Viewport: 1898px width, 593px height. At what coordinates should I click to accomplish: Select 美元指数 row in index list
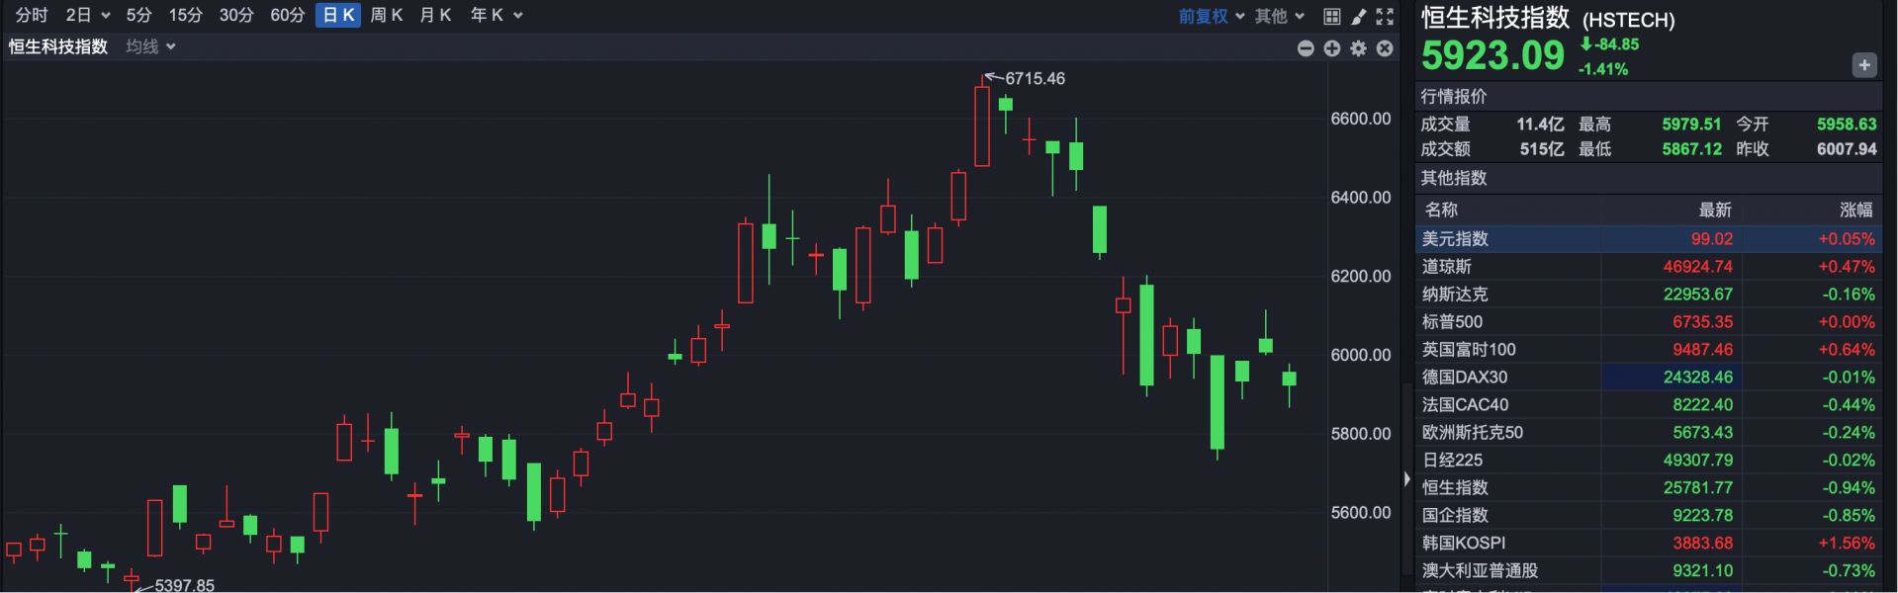coord(1455,238)
